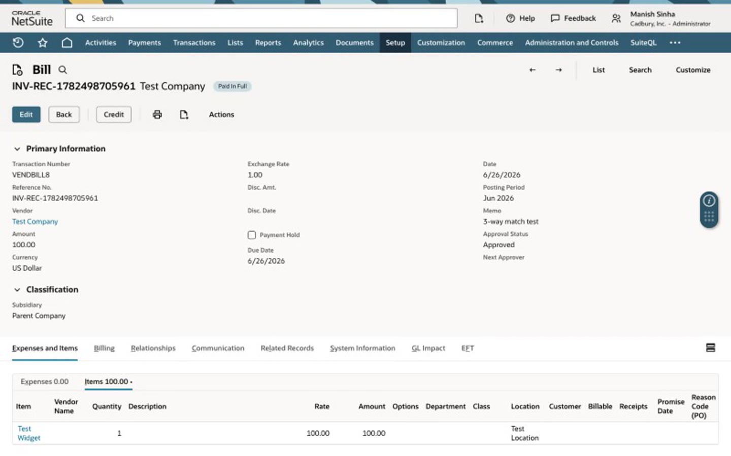
Task: Open the Setup menu
Action: click(x=395, y=43)
